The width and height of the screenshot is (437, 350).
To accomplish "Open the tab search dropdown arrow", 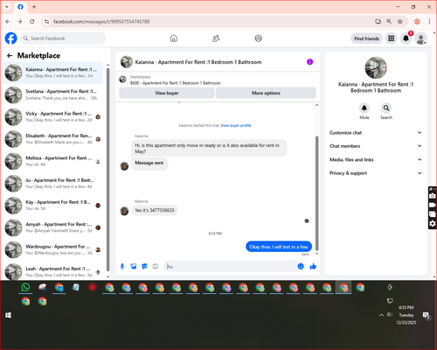I will [7, 7].
